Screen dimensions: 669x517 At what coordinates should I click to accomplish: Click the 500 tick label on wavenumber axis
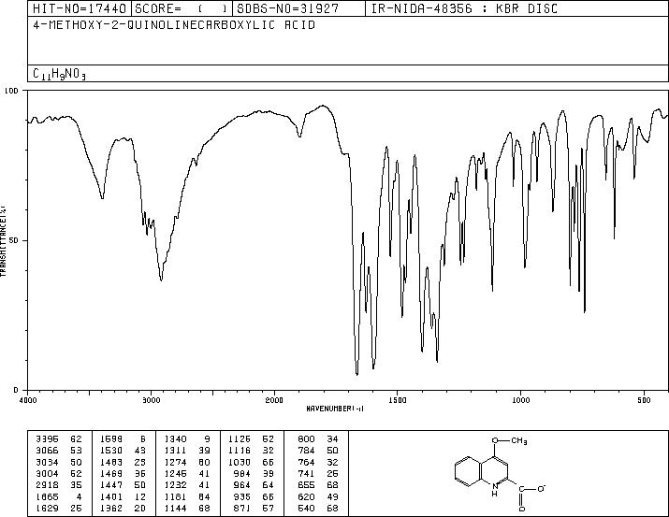pyautogui.click(x=644, y=400)
